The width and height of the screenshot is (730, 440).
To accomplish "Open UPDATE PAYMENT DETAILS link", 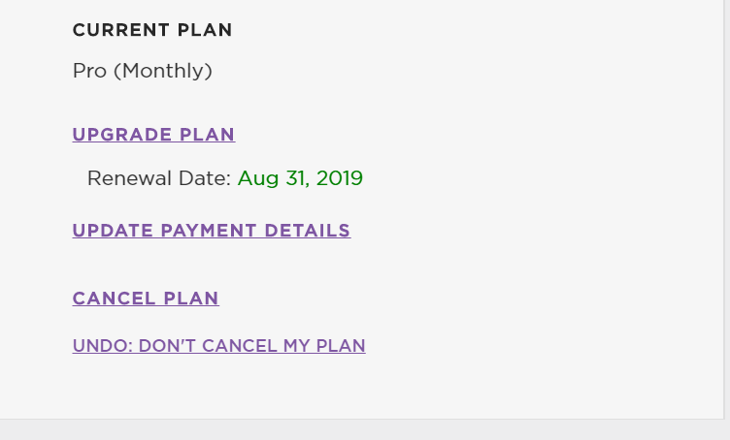I will point(211,231).
